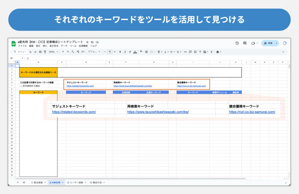Open the データ menu
299x194 pixels.
click(x=64, y=46)
